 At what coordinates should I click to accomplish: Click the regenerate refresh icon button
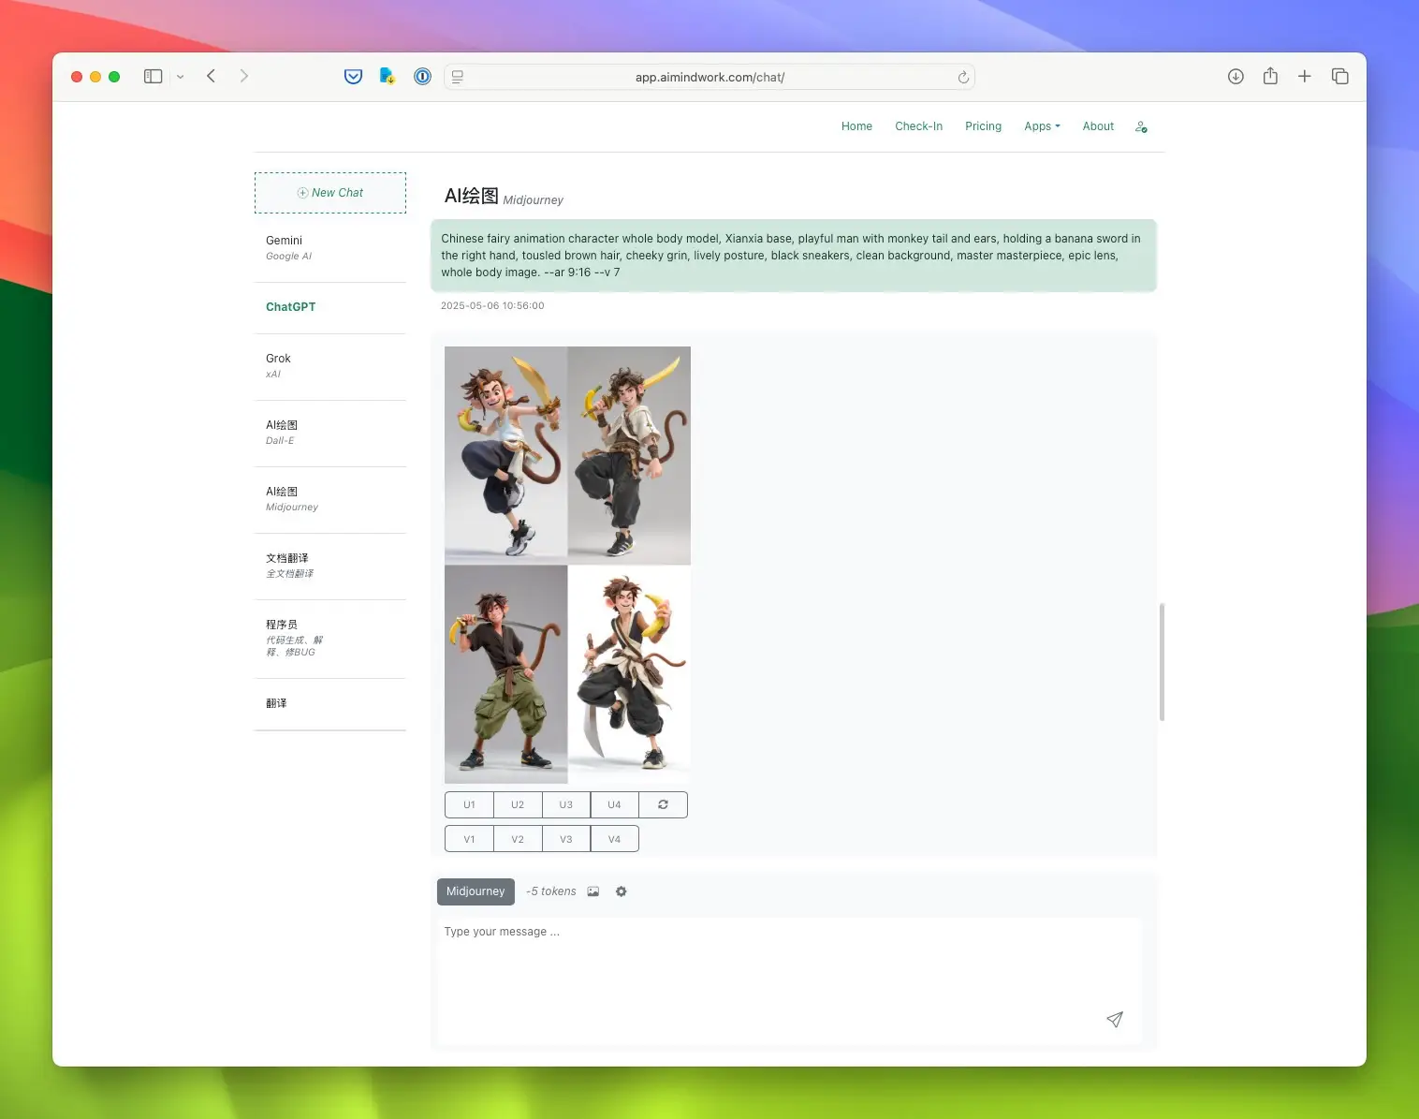coord(663,805)
